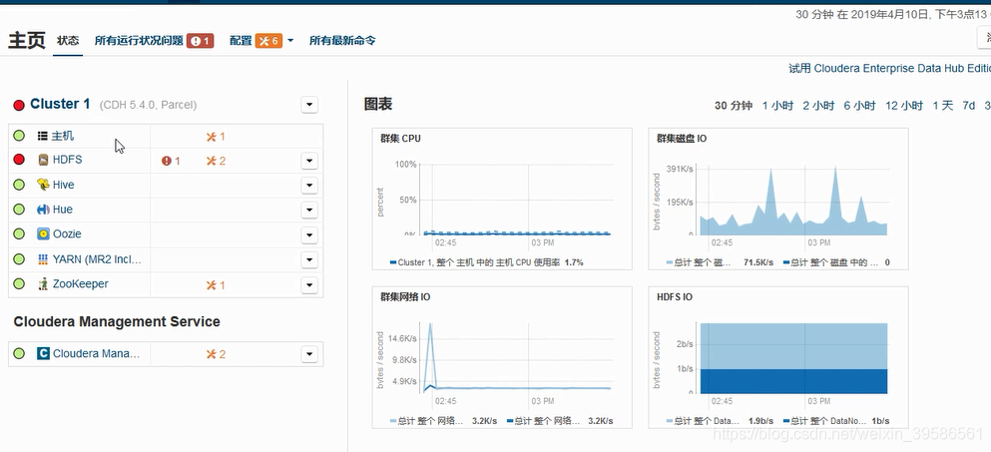The image size is (991, 452).
Task: Open the 配置 tab
Action: [x=241, y=41]
